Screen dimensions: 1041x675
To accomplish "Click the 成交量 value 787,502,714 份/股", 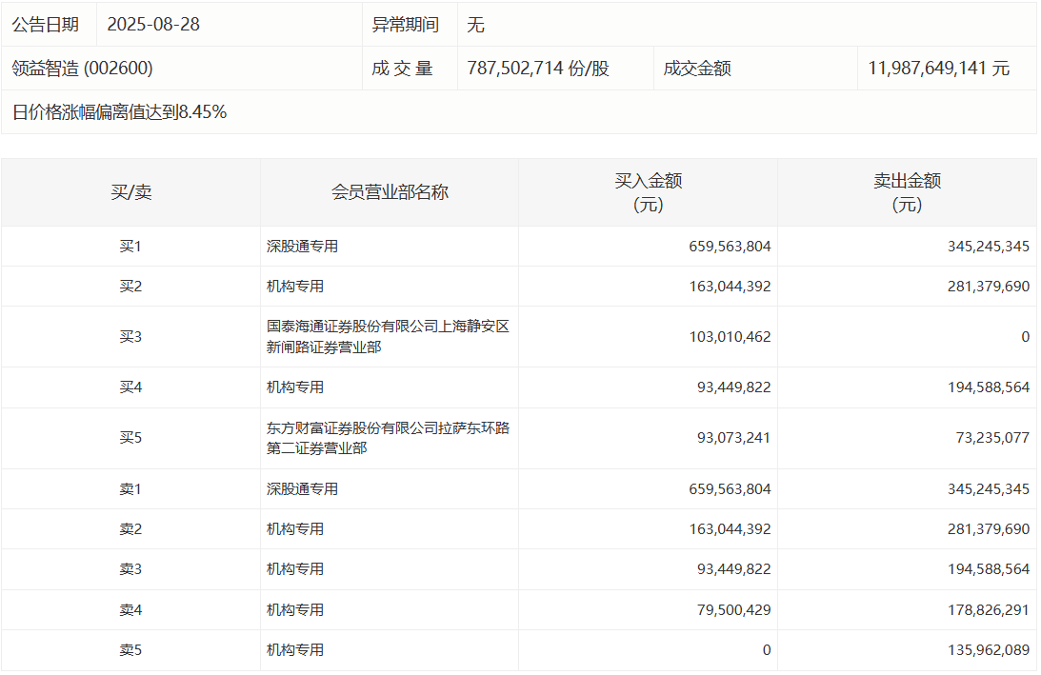I will click(538, 69).
